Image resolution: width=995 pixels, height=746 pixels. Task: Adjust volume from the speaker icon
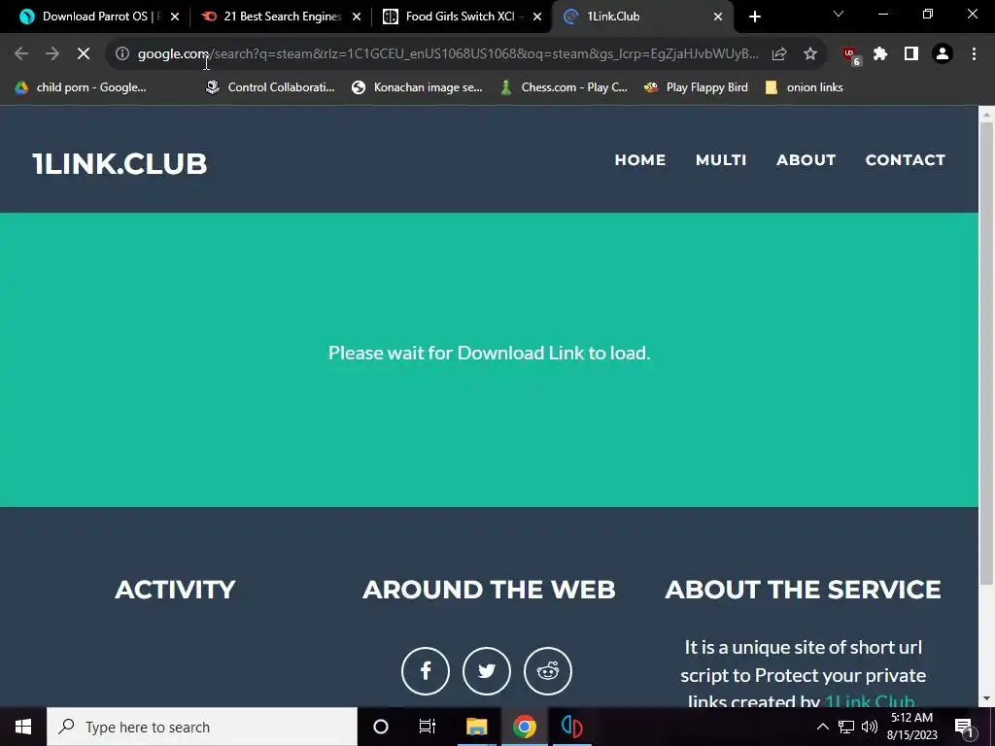click(870, 727)
